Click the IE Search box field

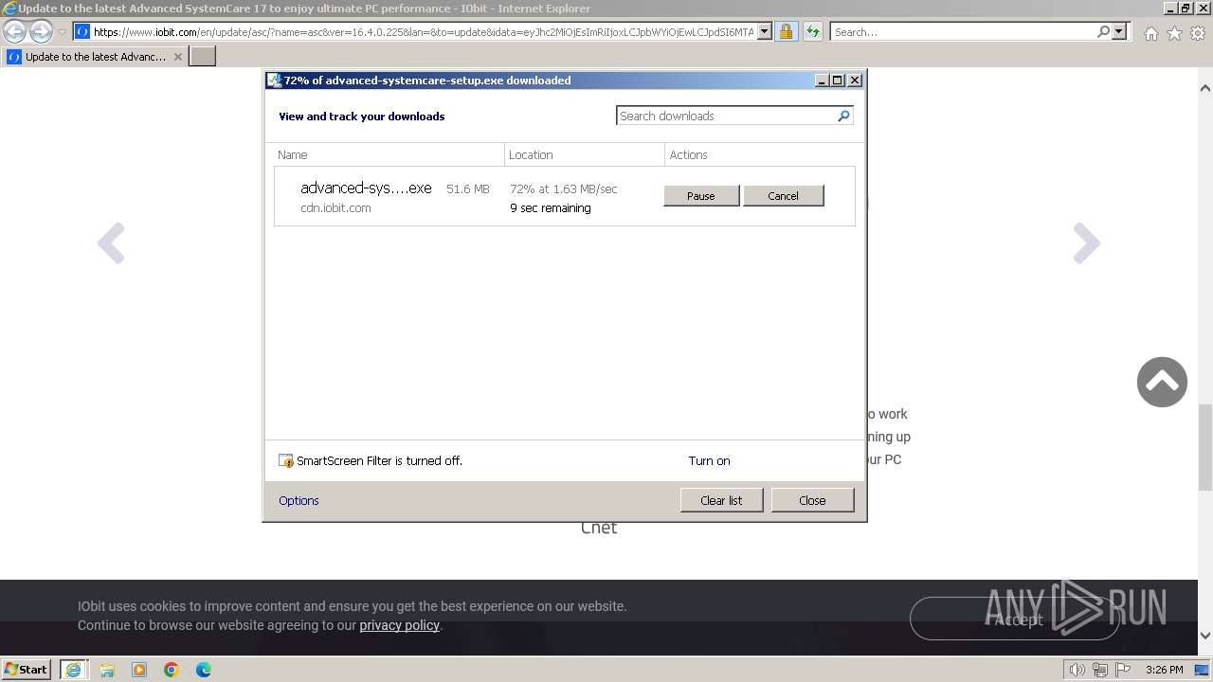(963, 31)
